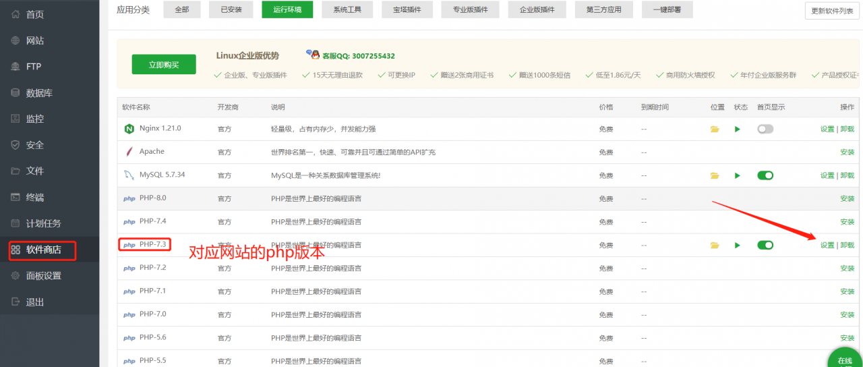Install PHP-8.0 via 安装 link
This screenshot has width=863, height=367.
[x=847, y=198]
